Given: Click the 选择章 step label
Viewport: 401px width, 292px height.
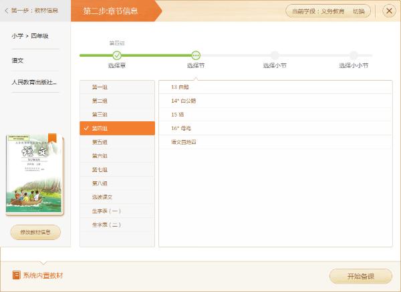Looking at the screenshot, I should (x=117, y=65).
